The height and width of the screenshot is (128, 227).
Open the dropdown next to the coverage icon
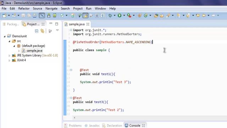134,15
